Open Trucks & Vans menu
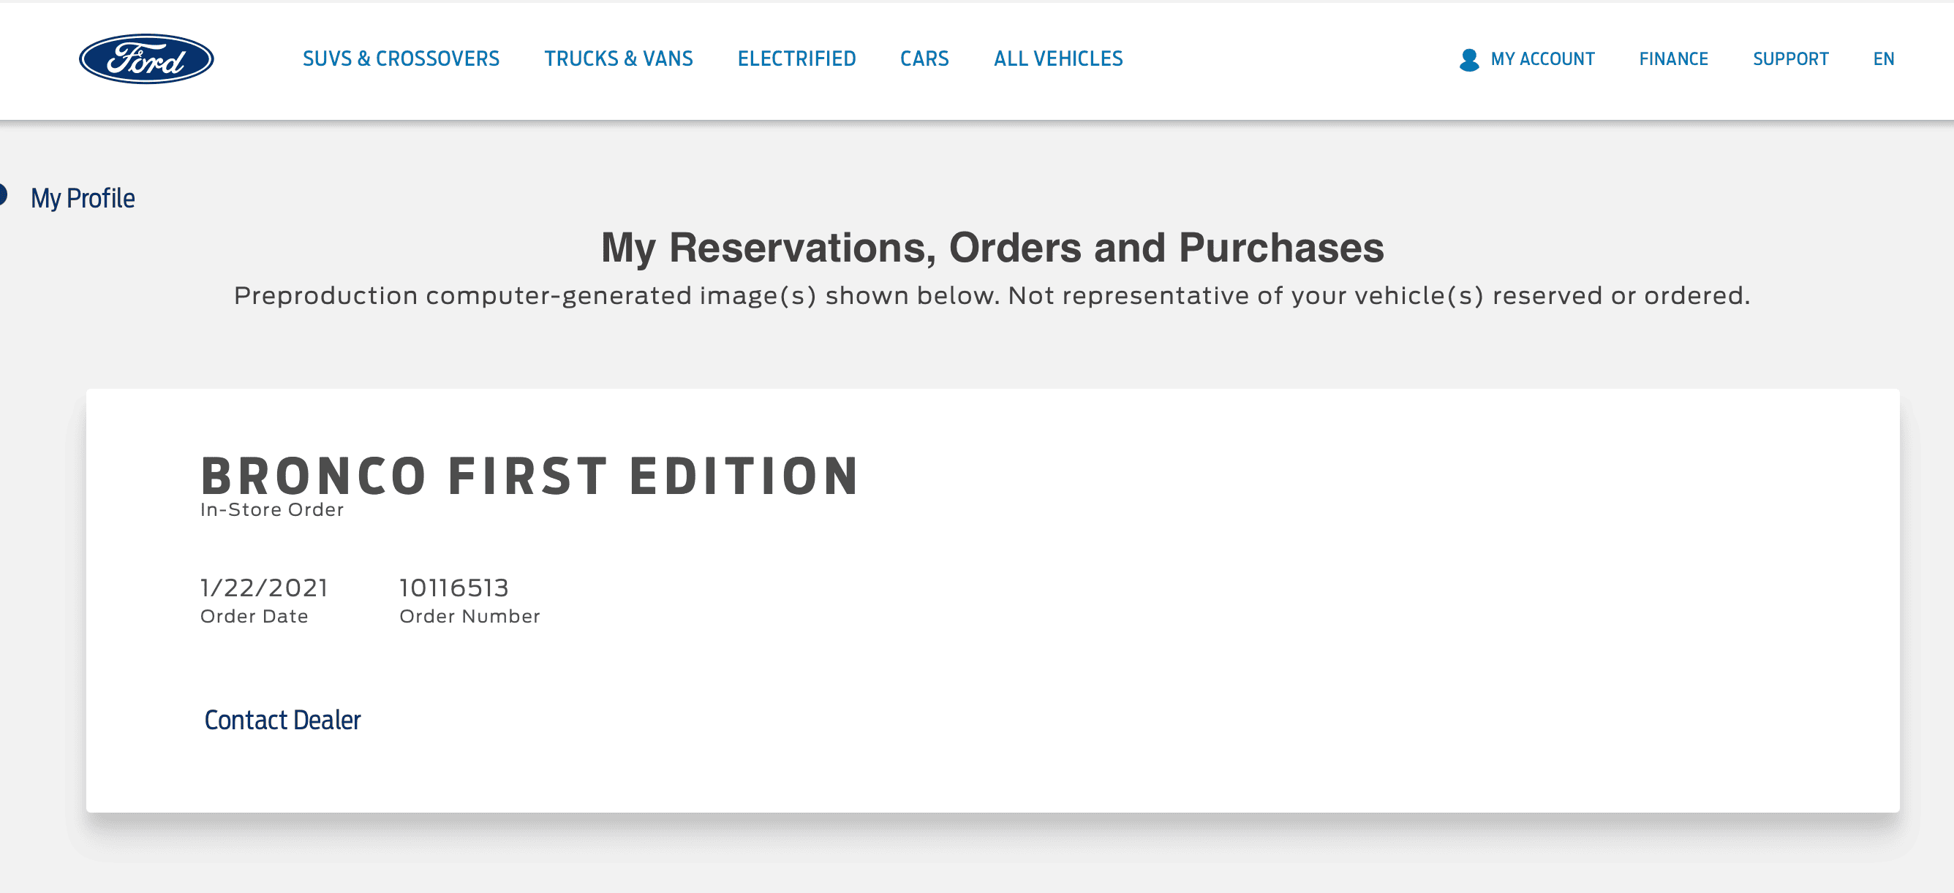Screen dimensions: 1954x893 618,59
